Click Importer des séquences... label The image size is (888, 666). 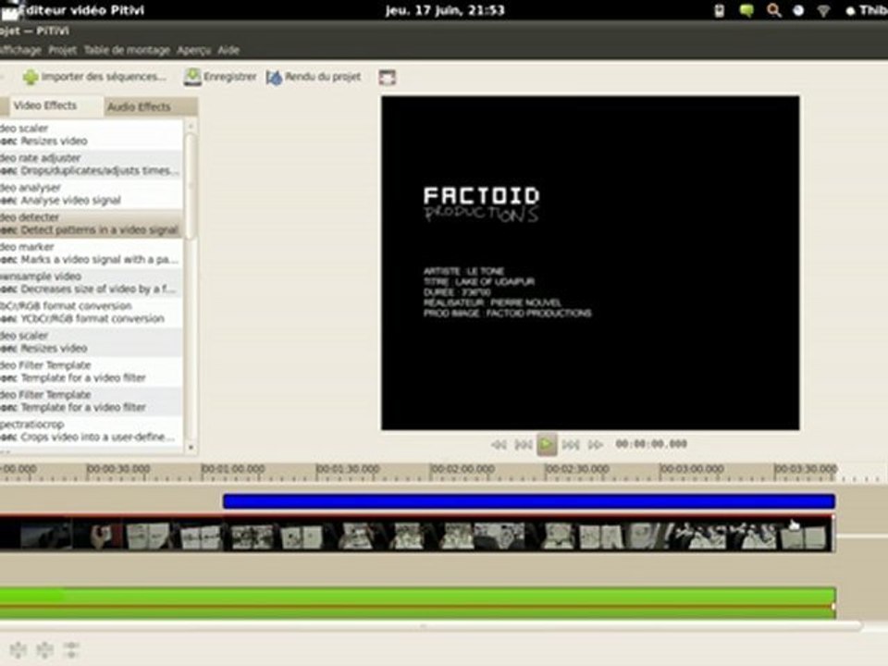pyautogui.click(x=105, y=77)
